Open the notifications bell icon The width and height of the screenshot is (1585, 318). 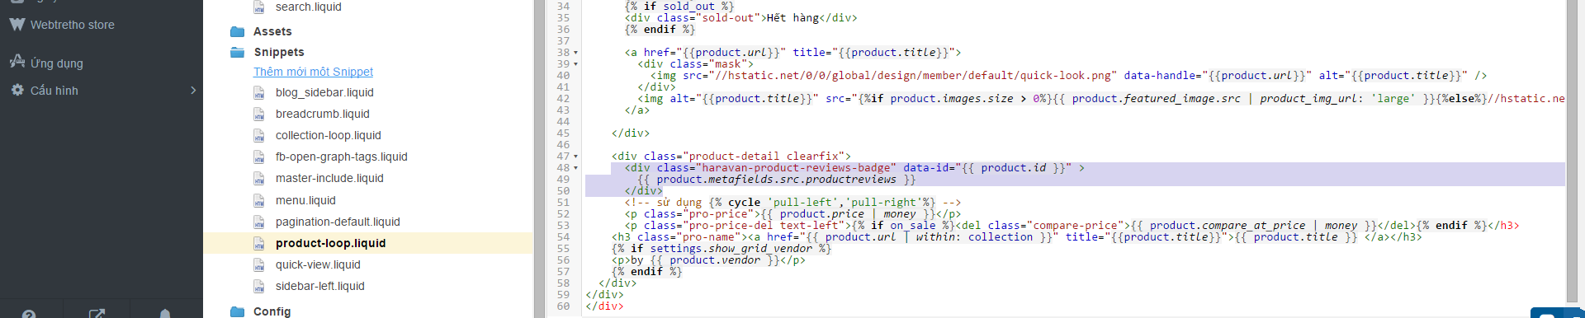tap(165, 314)
